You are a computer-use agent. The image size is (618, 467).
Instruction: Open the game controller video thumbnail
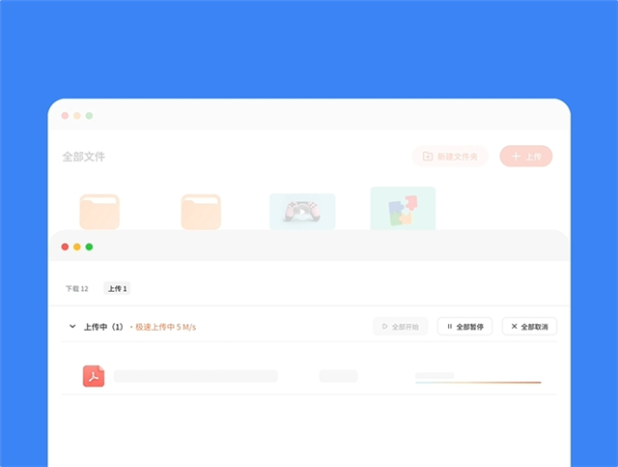click(302, 212)
